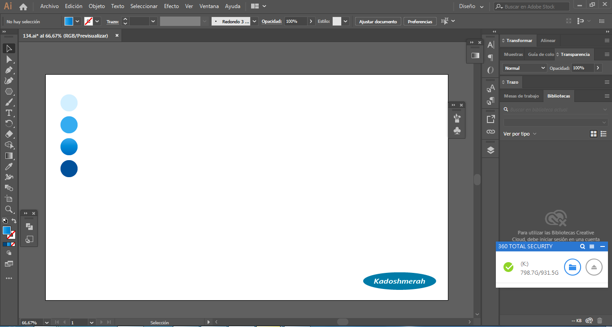This screenshot has height=327, width=612.
Task: Open fill color dropdown in control bar
Action: click(78, 21)
